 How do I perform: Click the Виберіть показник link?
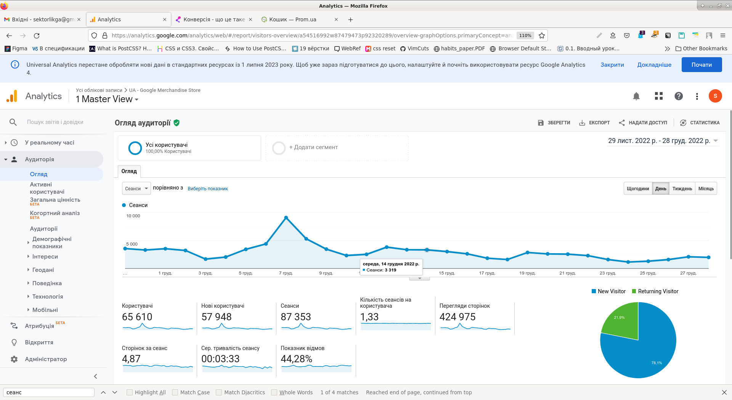pyautogui.click(x=208, y=189)
